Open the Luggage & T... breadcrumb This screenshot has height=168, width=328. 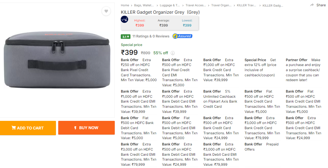point(170,5)
